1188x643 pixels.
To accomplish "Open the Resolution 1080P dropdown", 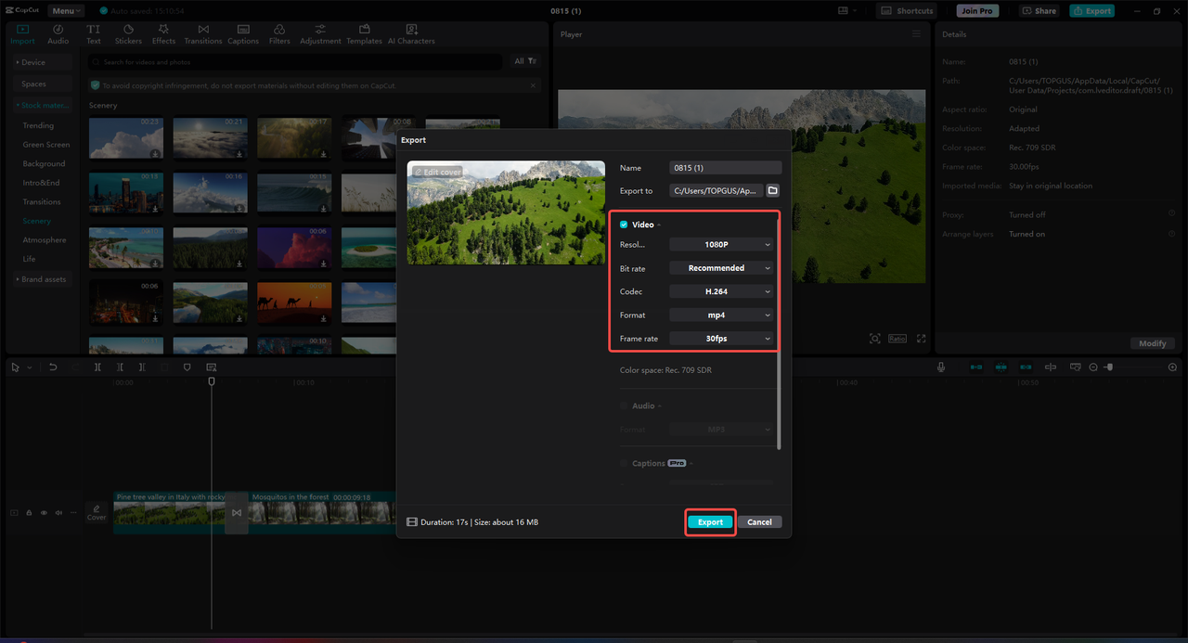I will [x=721, y=245].
